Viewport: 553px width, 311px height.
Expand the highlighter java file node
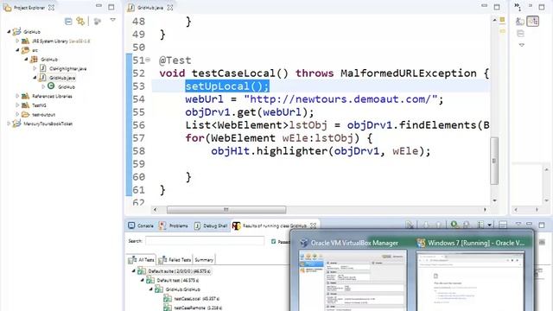(x=35, y=68)
